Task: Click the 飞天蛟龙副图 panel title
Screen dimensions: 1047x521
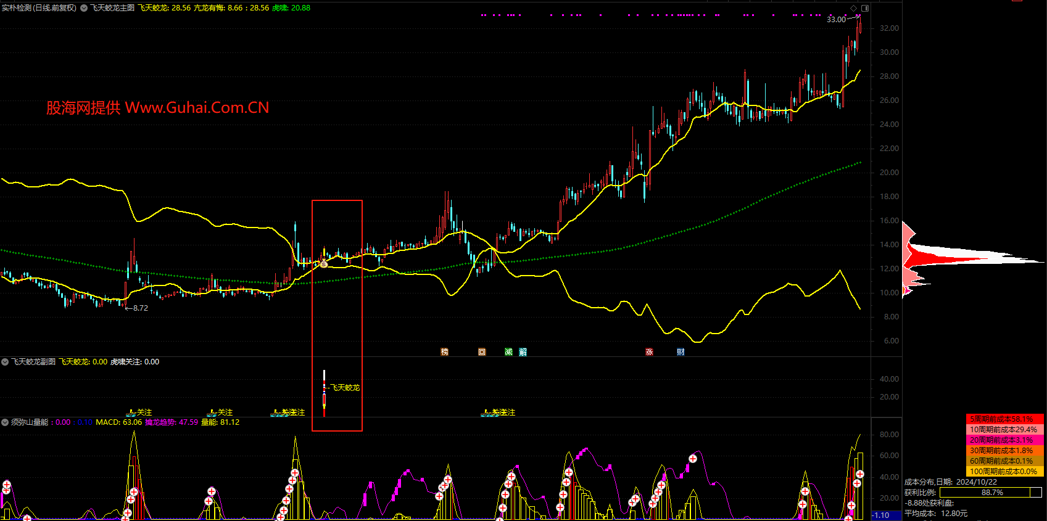Action: pos(33,362)
